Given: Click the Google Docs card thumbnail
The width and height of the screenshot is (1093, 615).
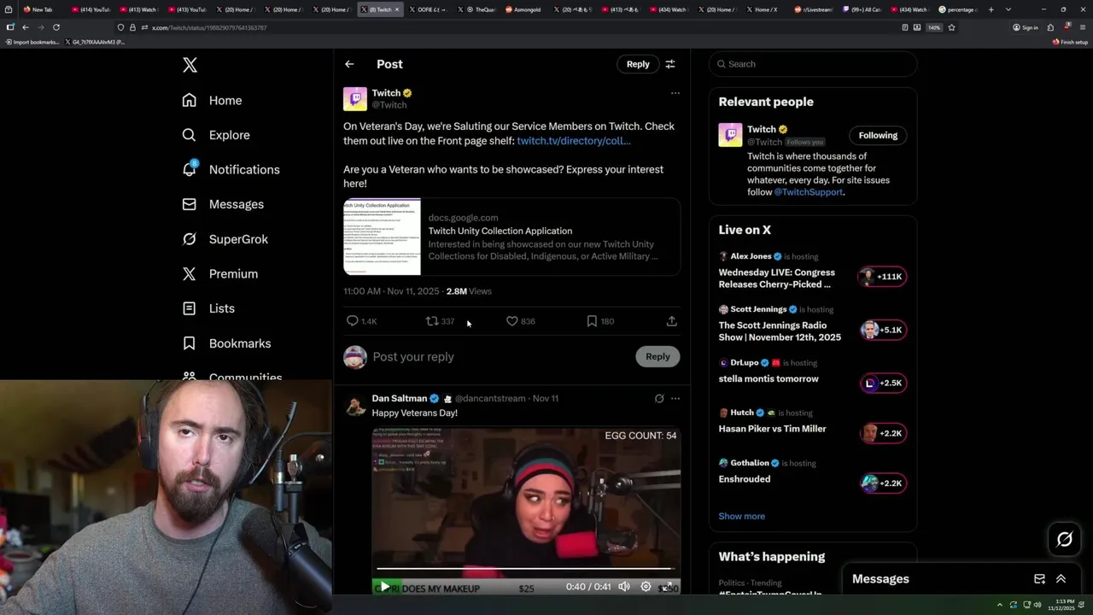Looking at the screenshot, I should click(x=382, y=237).
